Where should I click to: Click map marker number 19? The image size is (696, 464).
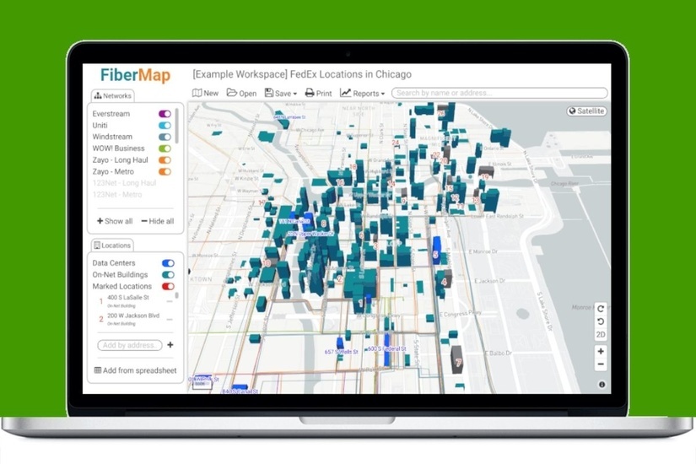pos(485,177)
